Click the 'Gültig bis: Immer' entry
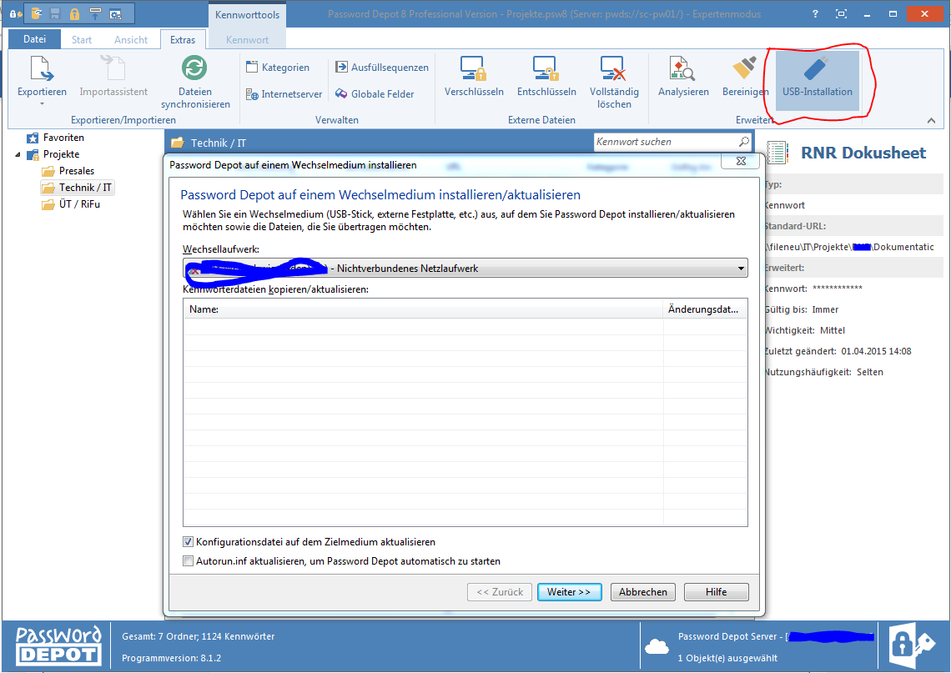The image size is (951, 673). tap(803, 309)
